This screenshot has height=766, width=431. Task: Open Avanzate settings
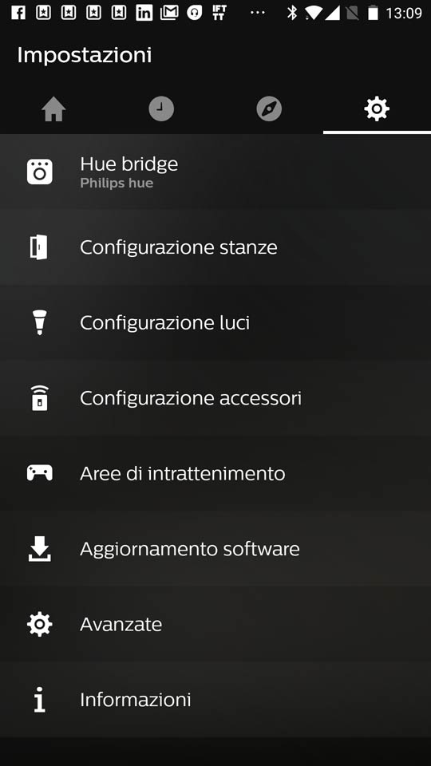[215, 624]
